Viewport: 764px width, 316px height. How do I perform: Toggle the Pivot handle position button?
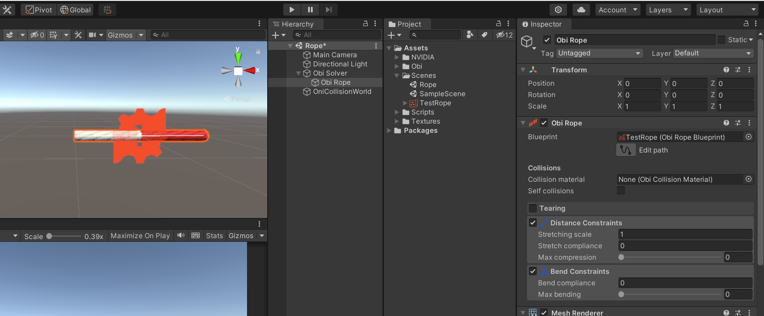(39, 10)
